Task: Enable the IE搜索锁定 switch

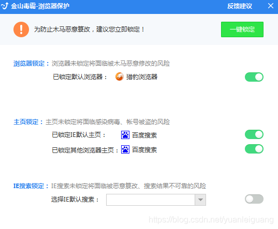Action: click(254, 199)
